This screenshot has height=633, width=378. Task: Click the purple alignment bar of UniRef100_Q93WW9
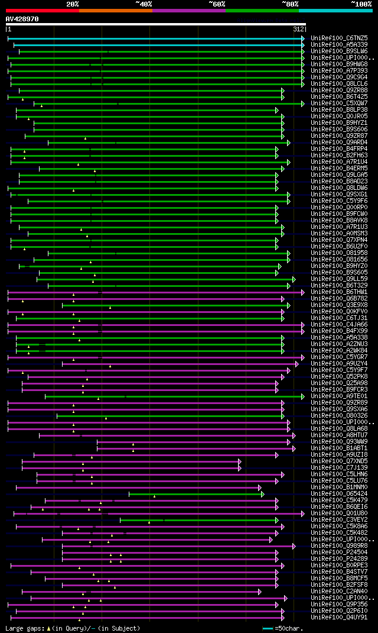[x=194, y=442]
